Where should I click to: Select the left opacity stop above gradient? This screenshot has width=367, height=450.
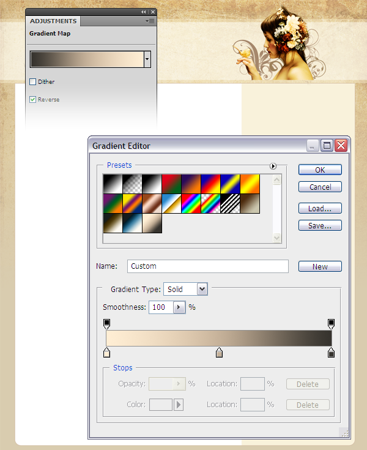coord(106,324)
